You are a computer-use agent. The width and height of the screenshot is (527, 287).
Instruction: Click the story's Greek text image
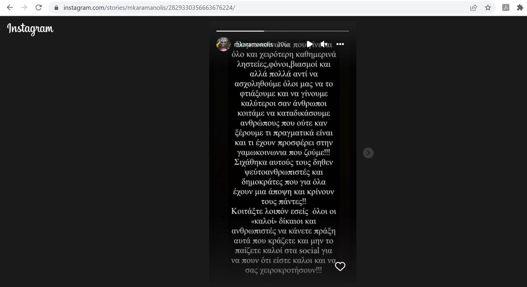[283, 158]
